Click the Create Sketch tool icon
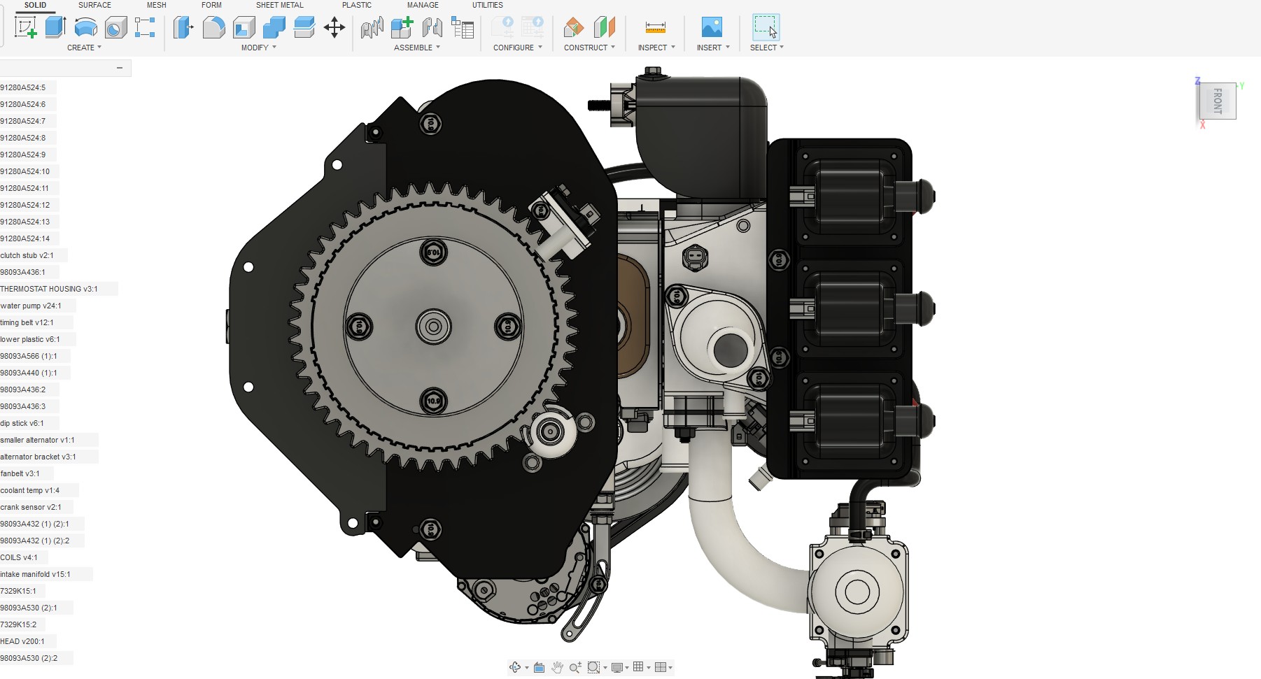This screenshot has width=1261, height=679. tap(26, 27)
